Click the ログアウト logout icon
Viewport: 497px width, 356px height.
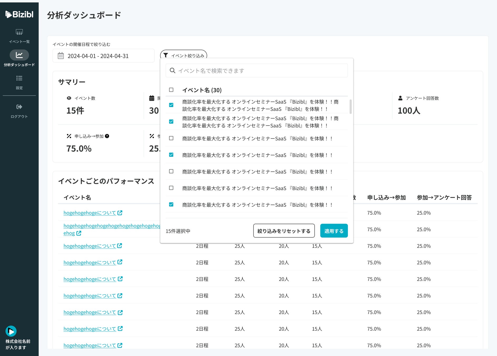tap(19, 107)
